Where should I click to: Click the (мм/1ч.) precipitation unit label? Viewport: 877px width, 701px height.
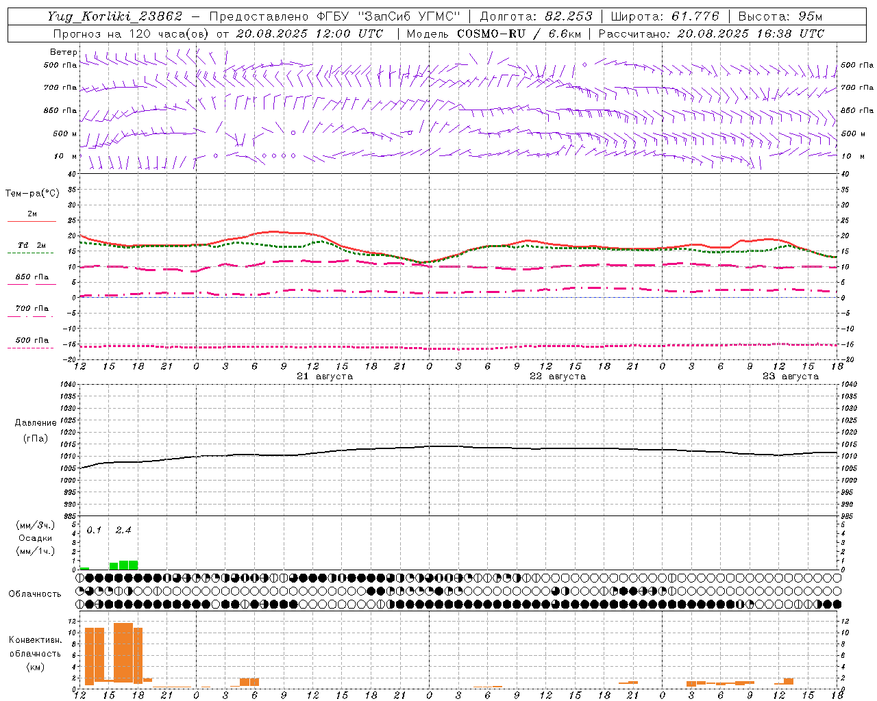[x=36, y=551]
